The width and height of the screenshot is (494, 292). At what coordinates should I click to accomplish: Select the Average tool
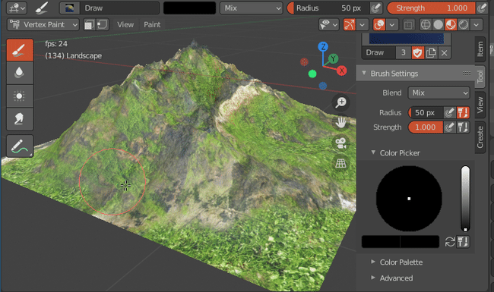(20, 96)
